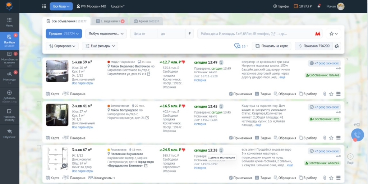Click the Ещё right-arrow circle button

[x=350, y=157]
